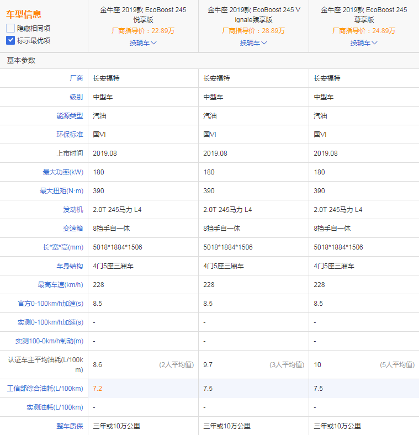
Task: Click the 基本参数 section header
Action: click(x=21, y=60)
